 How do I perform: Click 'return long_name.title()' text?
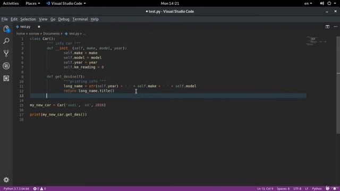click(89, 91)
